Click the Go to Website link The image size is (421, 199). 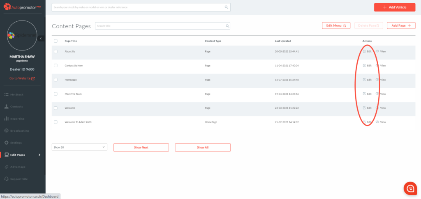click(22, 78)
